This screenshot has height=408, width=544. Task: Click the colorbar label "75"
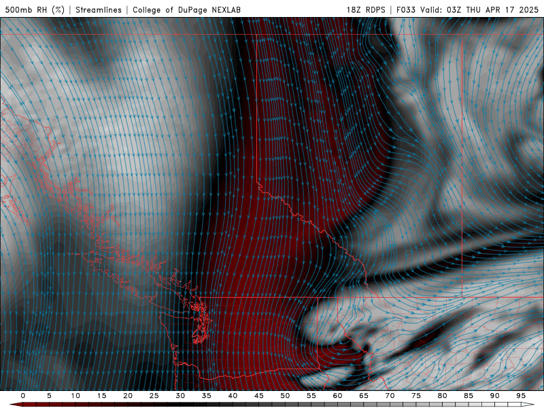416,396
